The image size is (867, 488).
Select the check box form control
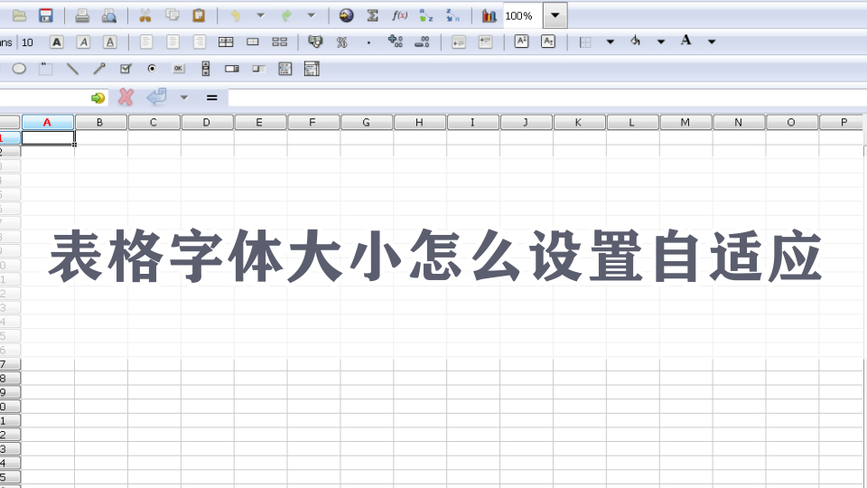point(126,69)
